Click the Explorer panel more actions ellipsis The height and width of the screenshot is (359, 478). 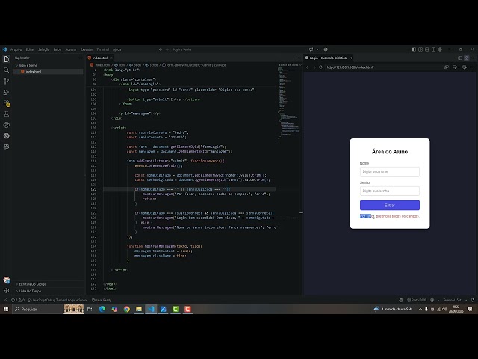81,58
